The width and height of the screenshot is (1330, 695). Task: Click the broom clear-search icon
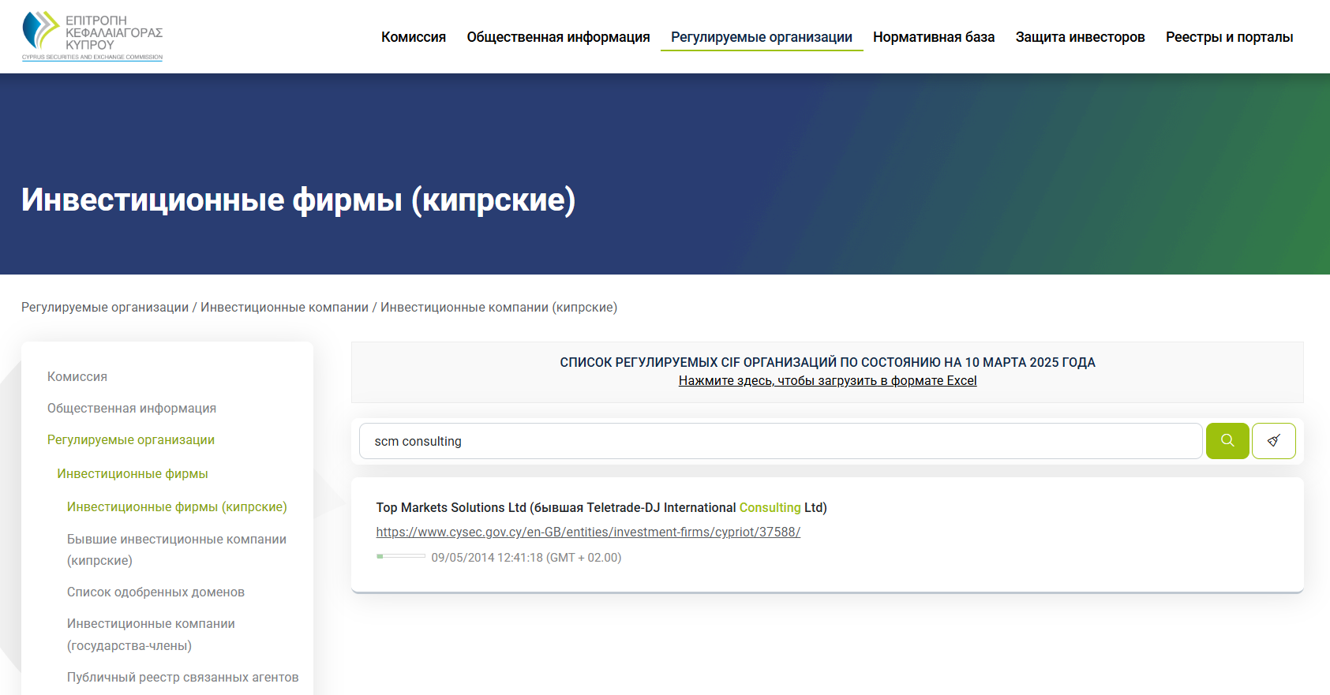point(1273,441)
